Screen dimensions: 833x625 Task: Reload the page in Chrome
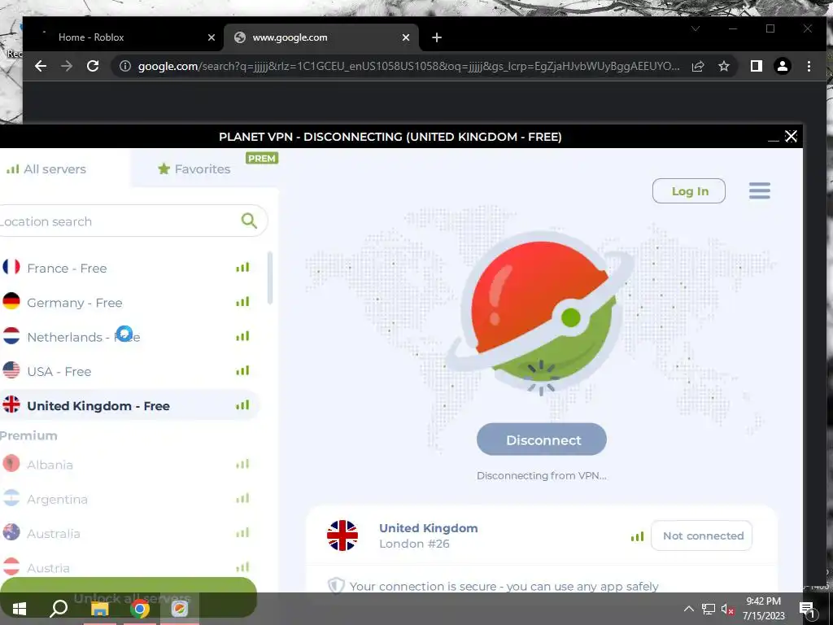[93, 66]
